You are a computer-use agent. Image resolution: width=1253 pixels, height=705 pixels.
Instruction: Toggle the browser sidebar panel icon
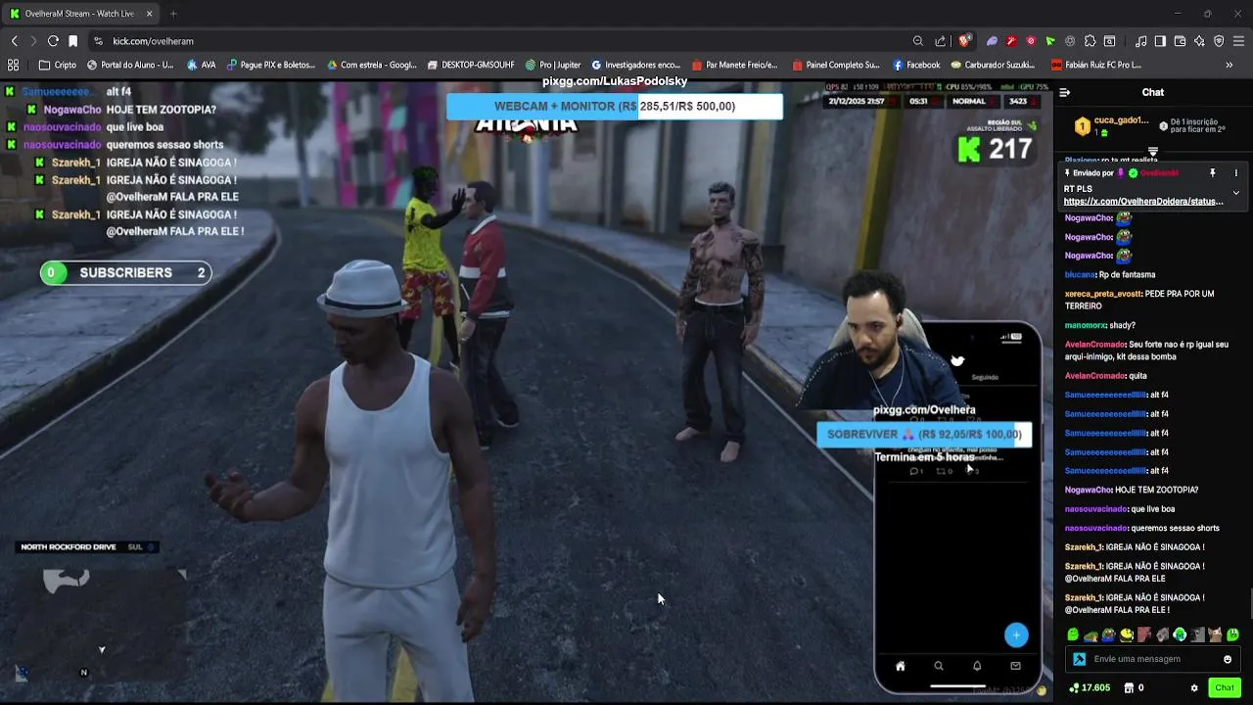tap(1160, 41)
